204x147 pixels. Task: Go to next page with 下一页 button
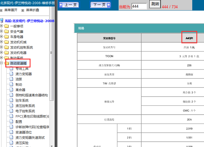click(101, 5)
